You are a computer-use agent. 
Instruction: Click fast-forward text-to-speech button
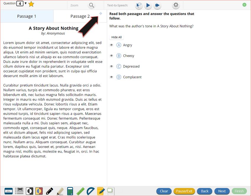(157, 5)
